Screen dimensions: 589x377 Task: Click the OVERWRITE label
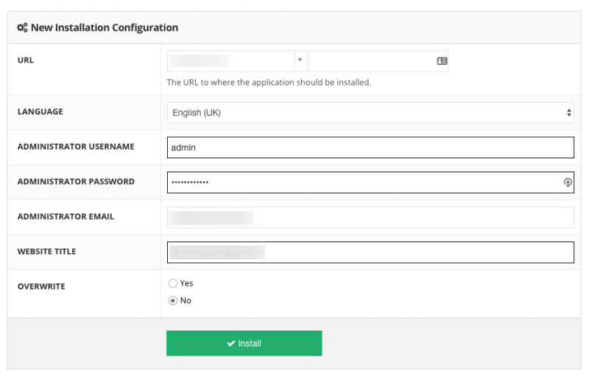pos(41,286)
